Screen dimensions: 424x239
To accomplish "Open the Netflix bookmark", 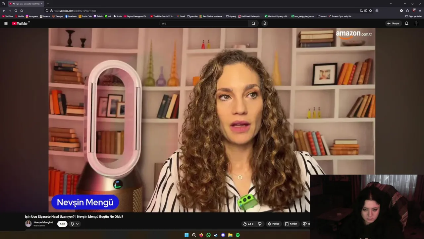I will (x=19, y=16).
